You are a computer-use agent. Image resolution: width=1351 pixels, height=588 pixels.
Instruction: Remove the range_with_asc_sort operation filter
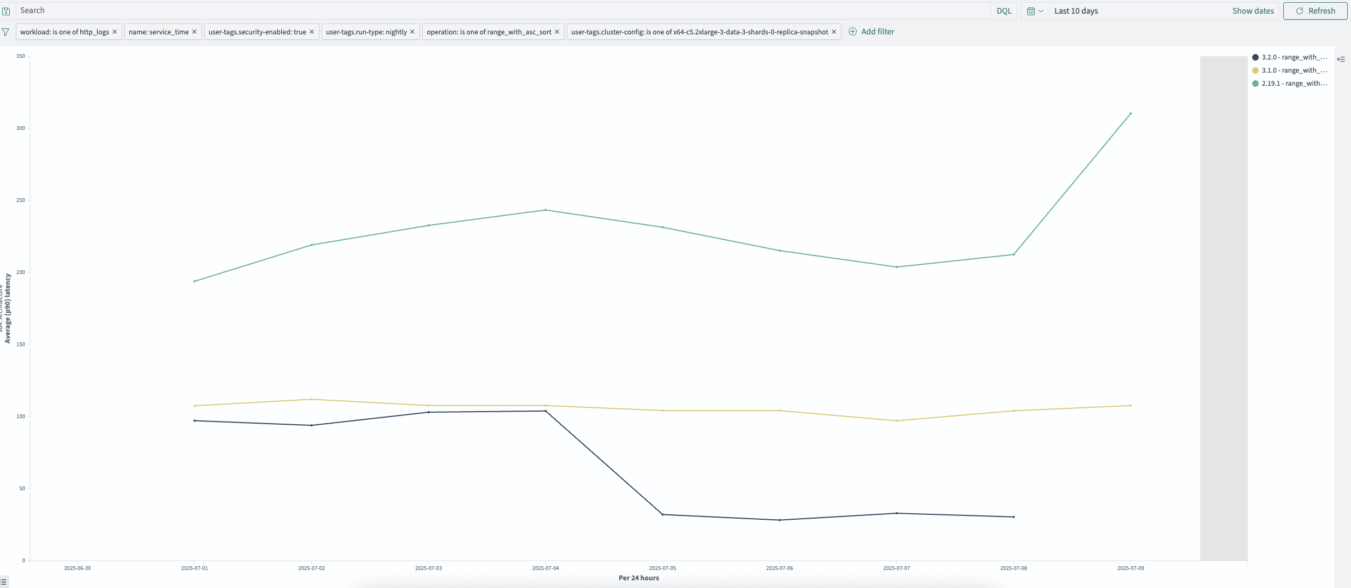coord(557,32)
